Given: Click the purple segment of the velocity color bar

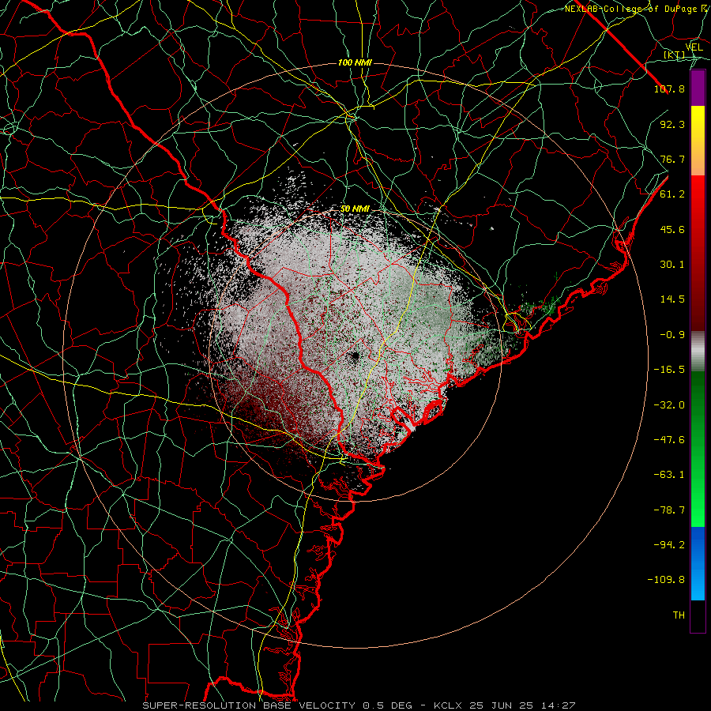Looking at the screenshot, I should [x=698, y=88].
